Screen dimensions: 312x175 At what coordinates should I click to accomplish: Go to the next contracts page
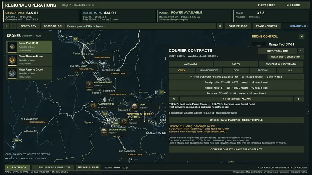pyautogui.click(x=299, y=99)
